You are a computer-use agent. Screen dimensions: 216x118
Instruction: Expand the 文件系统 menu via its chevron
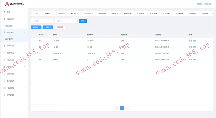coord(25,67)
